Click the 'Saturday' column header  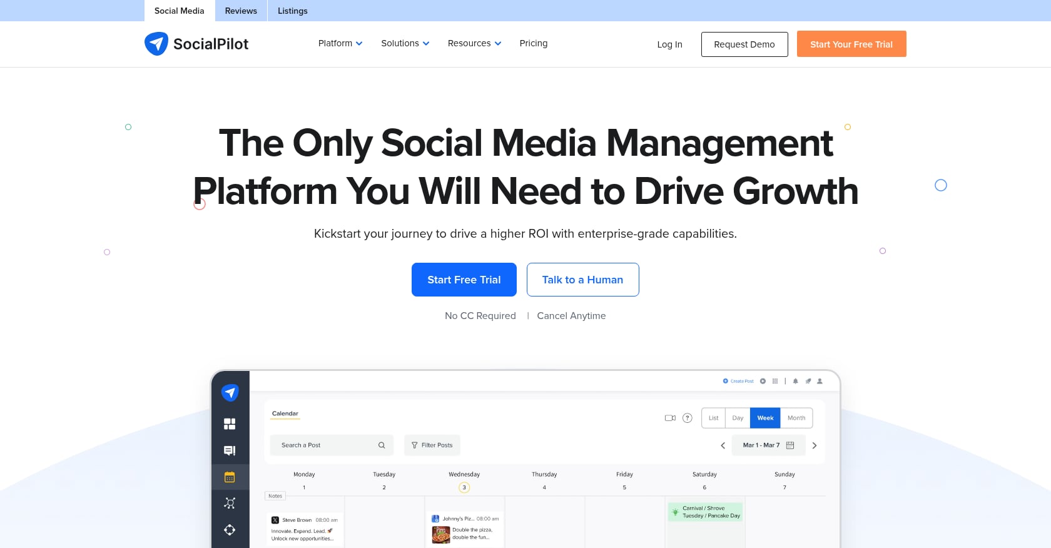pos(704,474)
